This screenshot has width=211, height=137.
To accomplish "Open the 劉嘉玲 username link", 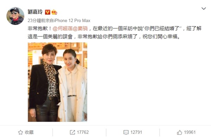I will pos(35,12).
